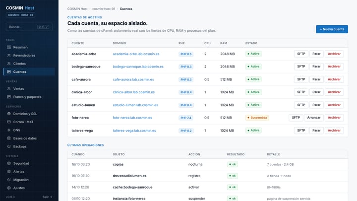Open SFTP for clinica-albor

(301, 92)
